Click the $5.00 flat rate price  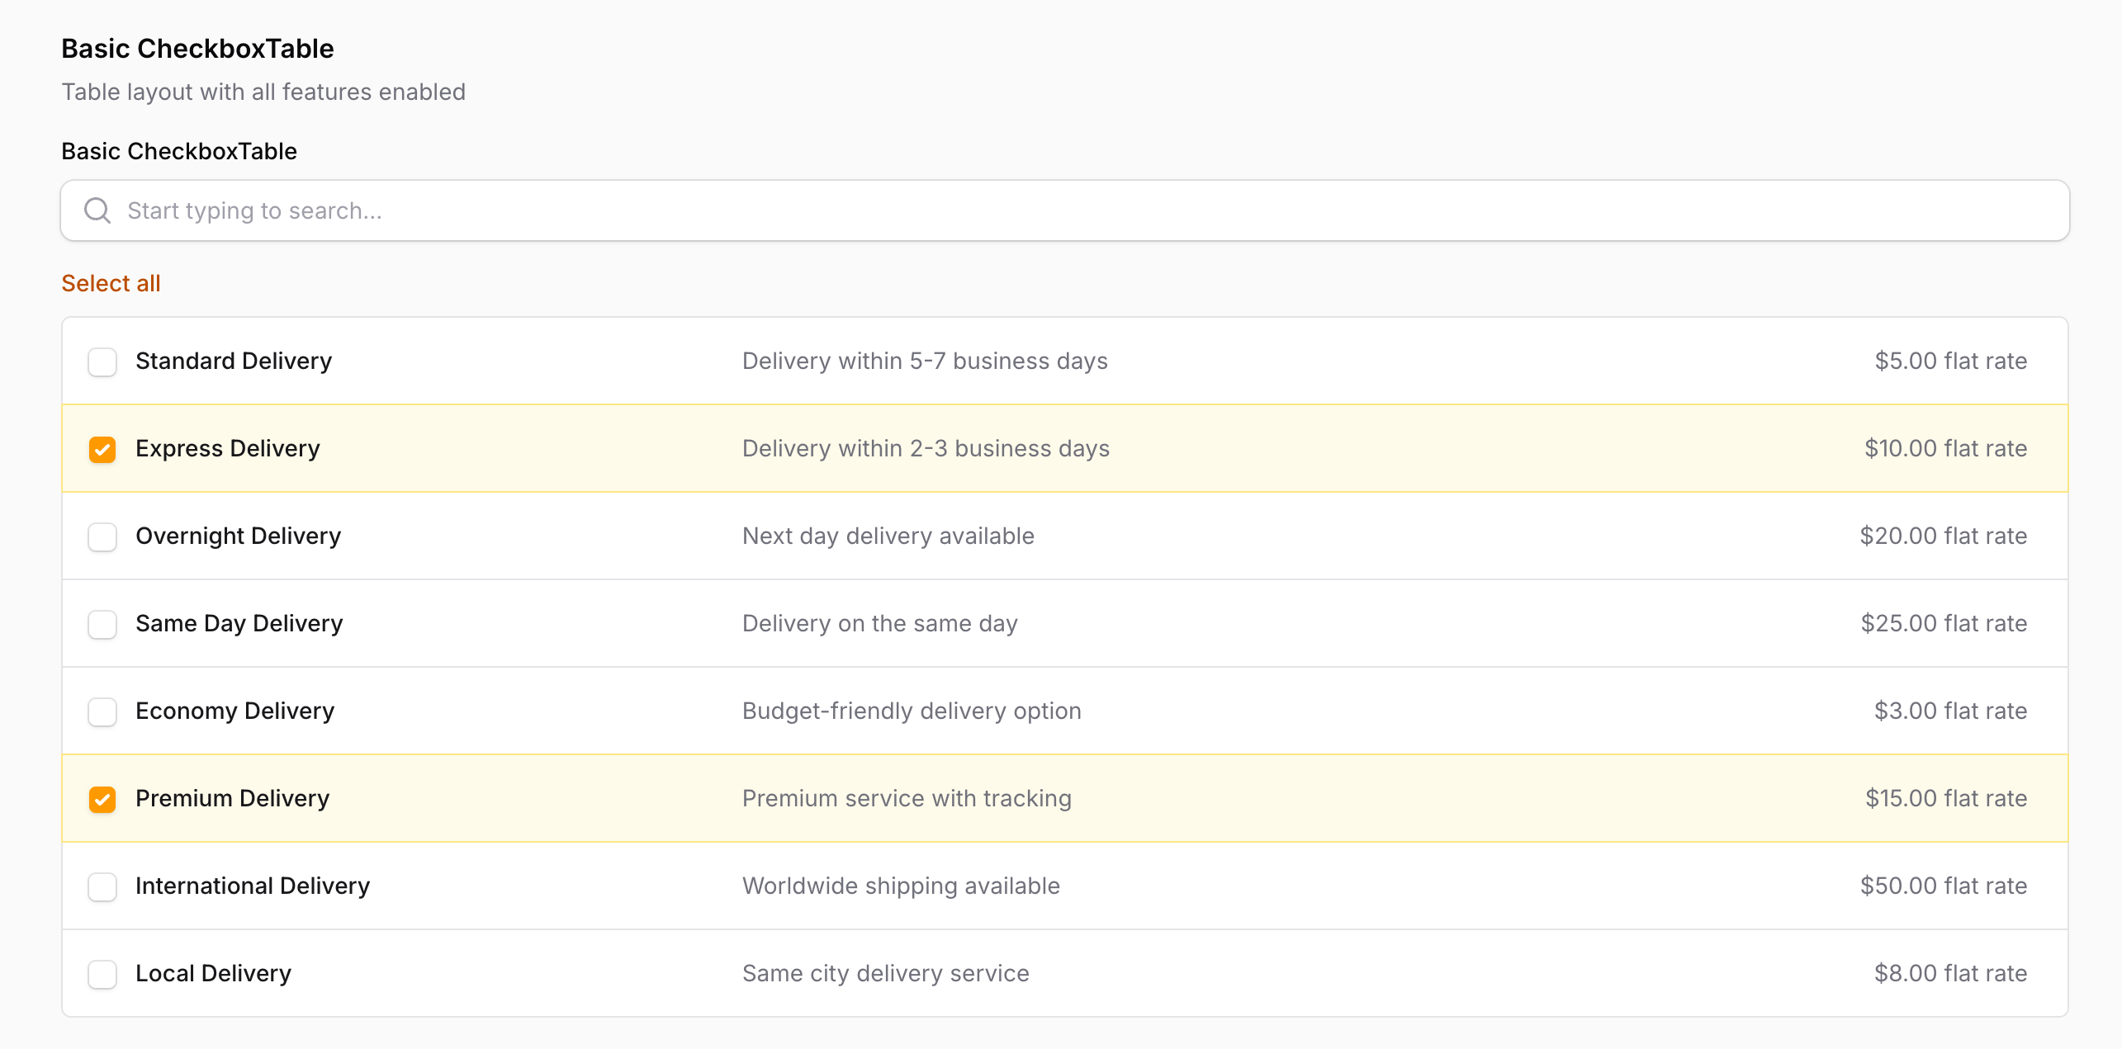tap(1951, 361)
